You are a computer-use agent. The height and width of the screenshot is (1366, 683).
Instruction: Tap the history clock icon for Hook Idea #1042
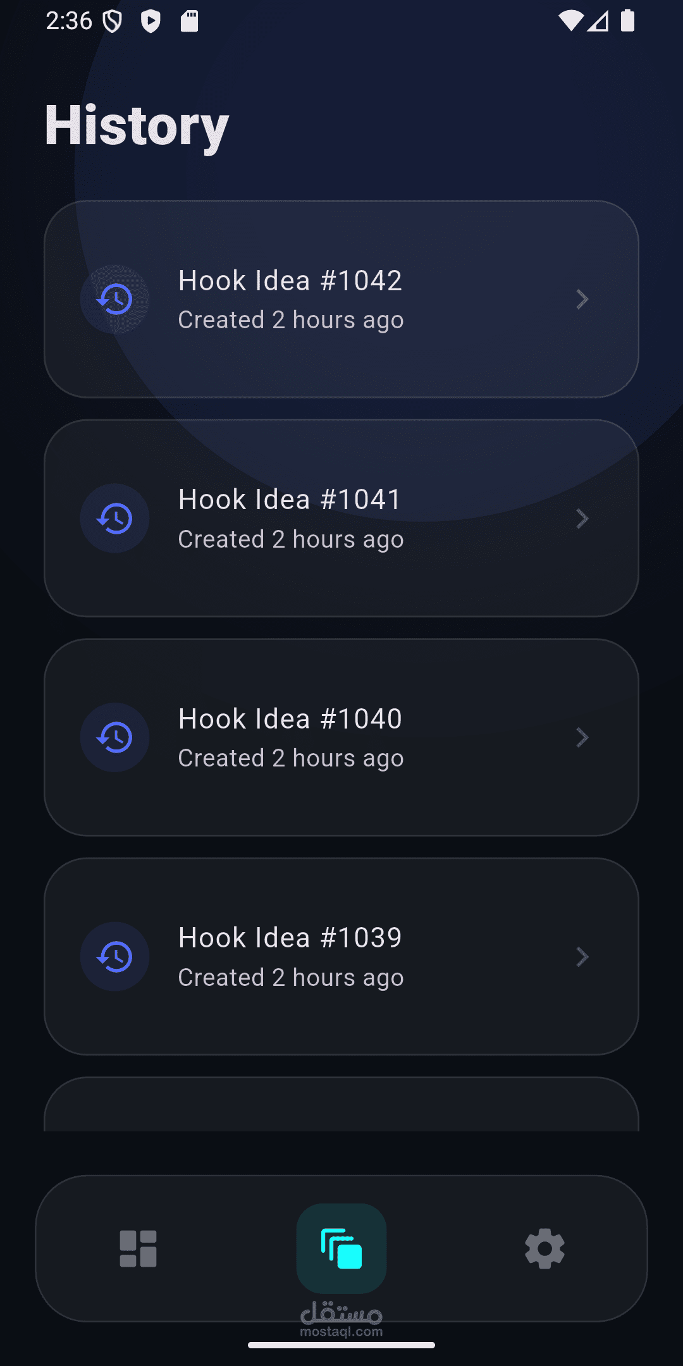click(x=114, y=299)
